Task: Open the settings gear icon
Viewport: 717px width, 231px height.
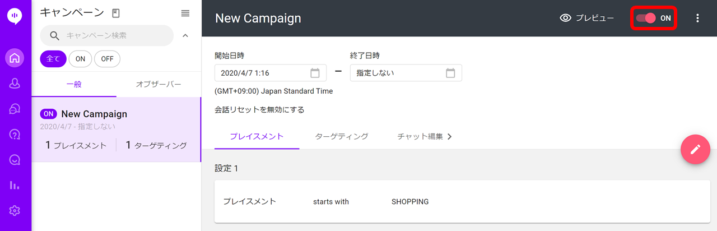Action: (x=15, y=211)
